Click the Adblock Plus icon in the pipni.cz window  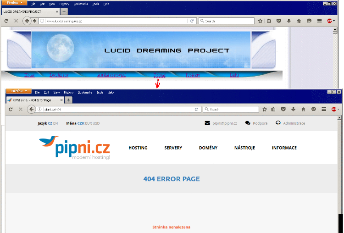[x=335, y=110]
